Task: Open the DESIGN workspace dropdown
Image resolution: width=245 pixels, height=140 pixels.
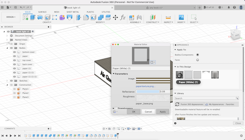Action: 11,17
